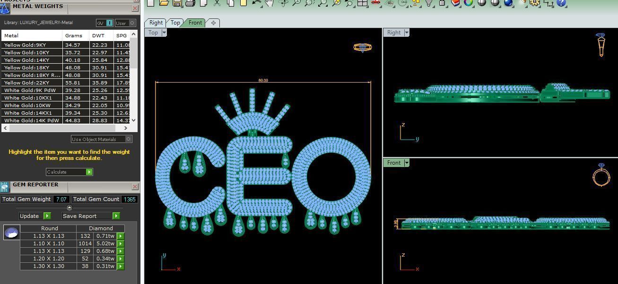Click the Metal Weights panel icon
Image resolution: width=618 pixels, height=284 pixels.
coord(5,9)
